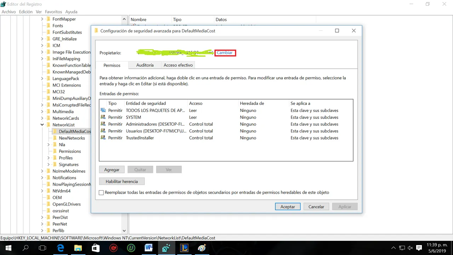Screen dimensions: 453x255
Task: Open the Edición menu
Action: tap(26, 12)
